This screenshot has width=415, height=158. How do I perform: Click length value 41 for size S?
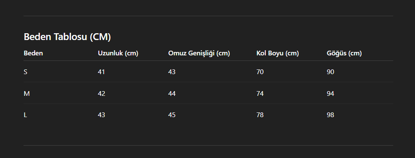(x=101, y=72)
